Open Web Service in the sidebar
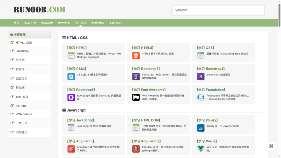Viewport: 281px width, 158px height. click(24, 114)
